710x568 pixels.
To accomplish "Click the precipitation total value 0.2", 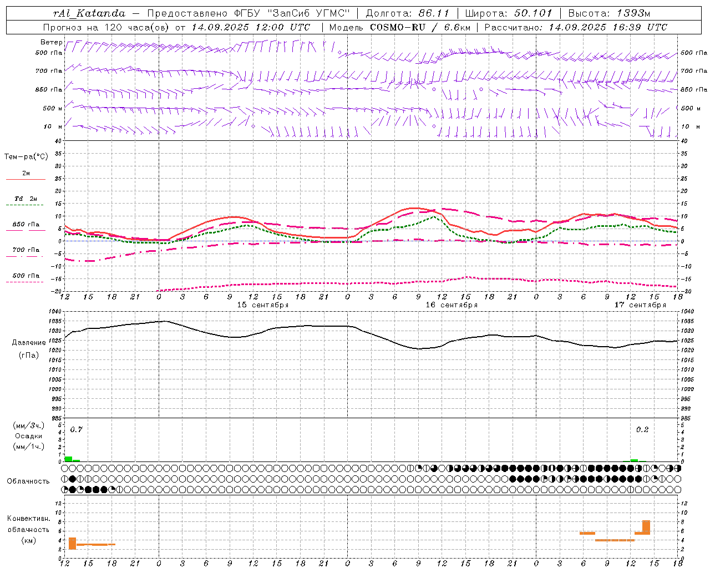I will click(642, 430).
